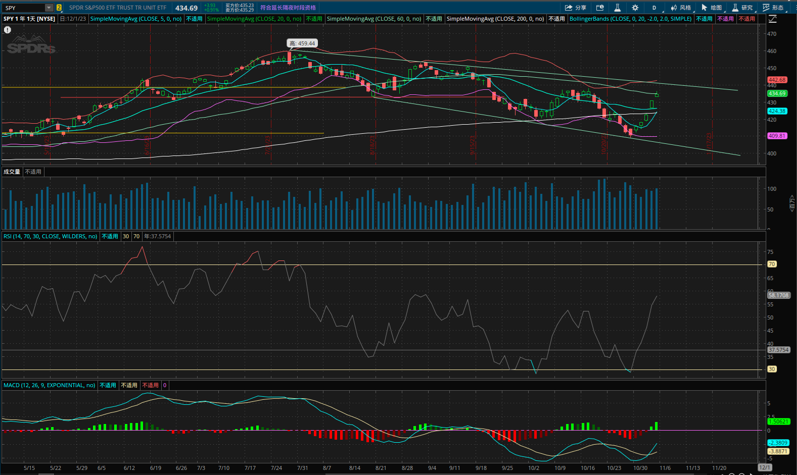Select SimpleMovingAvg (CLOSE, 60, 0, no) study label
This screenshot has height=475, width=797.
pos(374,19)
